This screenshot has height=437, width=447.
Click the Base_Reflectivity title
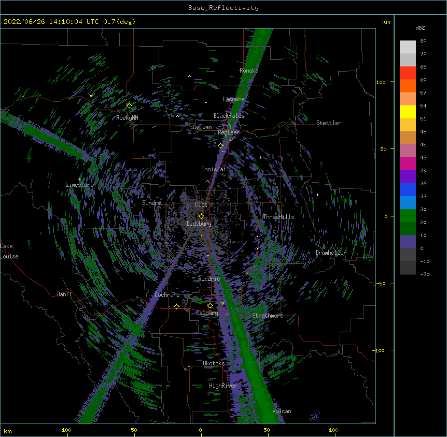pyautogui.click(x=223, y=8)
